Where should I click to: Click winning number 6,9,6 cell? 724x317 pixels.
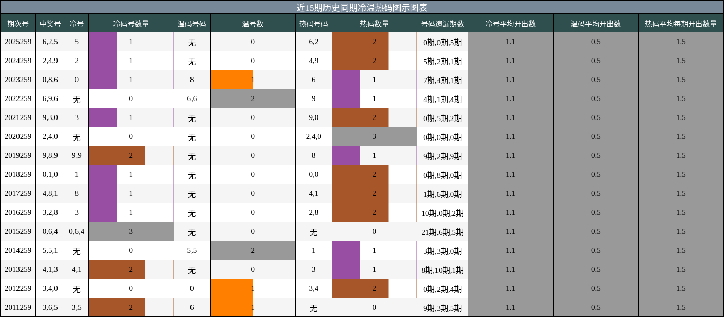click(x=50, y=98)
